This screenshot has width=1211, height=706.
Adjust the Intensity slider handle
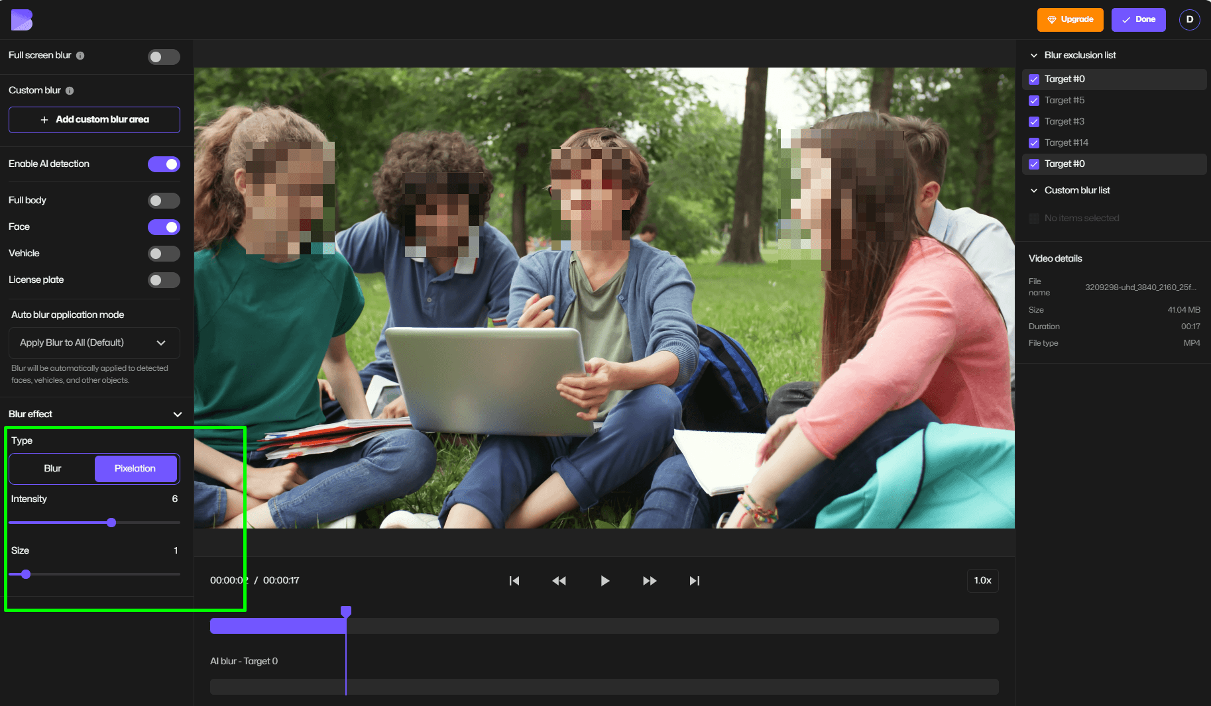[x=111, y=523]
